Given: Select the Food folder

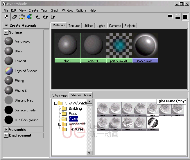Looking at the screenshot, I should 73,113.
